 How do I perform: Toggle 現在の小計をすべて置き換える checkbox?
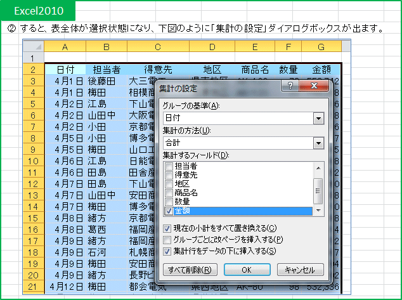(167, 228)
